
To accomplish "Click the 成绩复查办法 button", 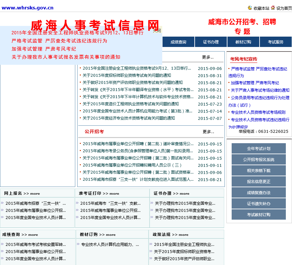I will point(259,192).
